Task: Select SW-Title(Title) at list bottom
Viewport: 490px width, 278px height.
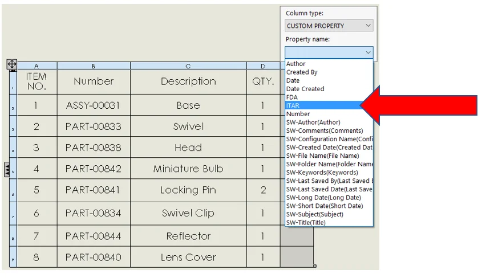Action: [x=306, y=223]
